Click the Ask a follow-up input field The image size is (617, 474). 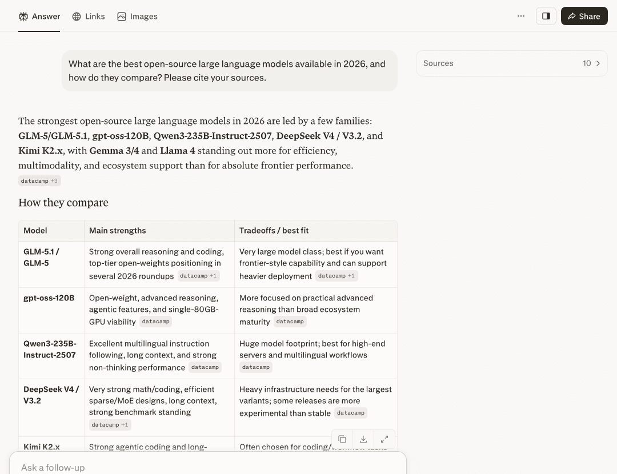(208, 467)
